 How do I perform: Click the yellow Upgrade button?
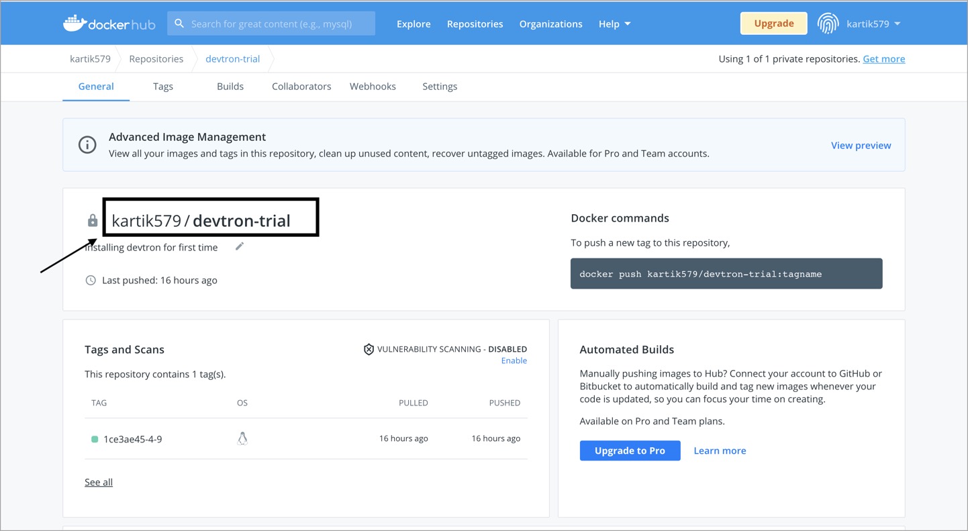pyautogui.click(x=773, y=23)
